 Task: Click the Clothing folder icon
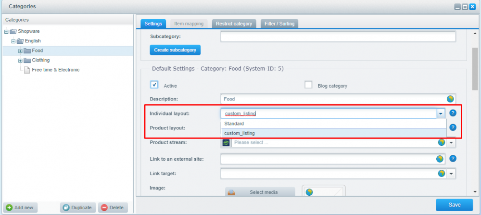(x=27, y=60)
